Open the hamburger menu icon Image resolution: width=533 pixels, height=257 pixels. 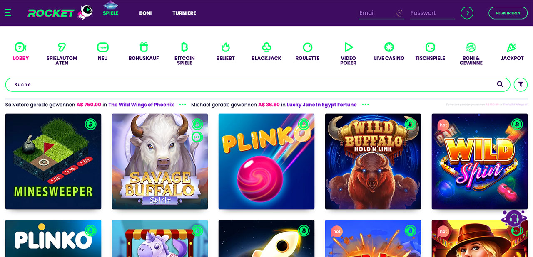coord(8,13)
